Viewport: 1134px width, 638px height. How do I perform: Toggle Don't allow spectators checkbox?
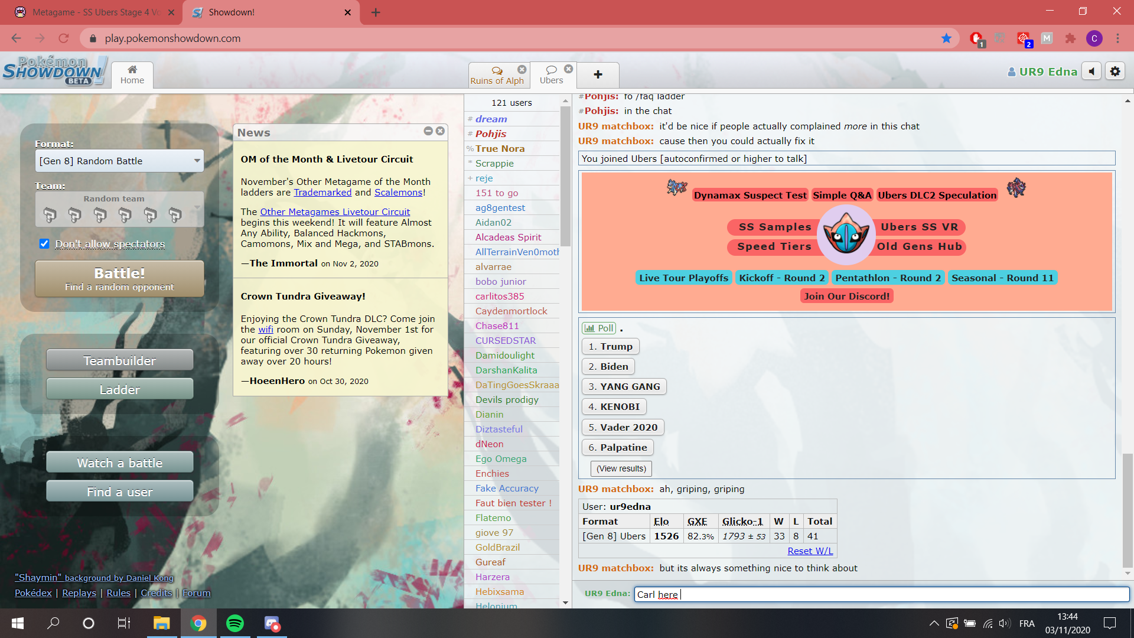point(44,244)
